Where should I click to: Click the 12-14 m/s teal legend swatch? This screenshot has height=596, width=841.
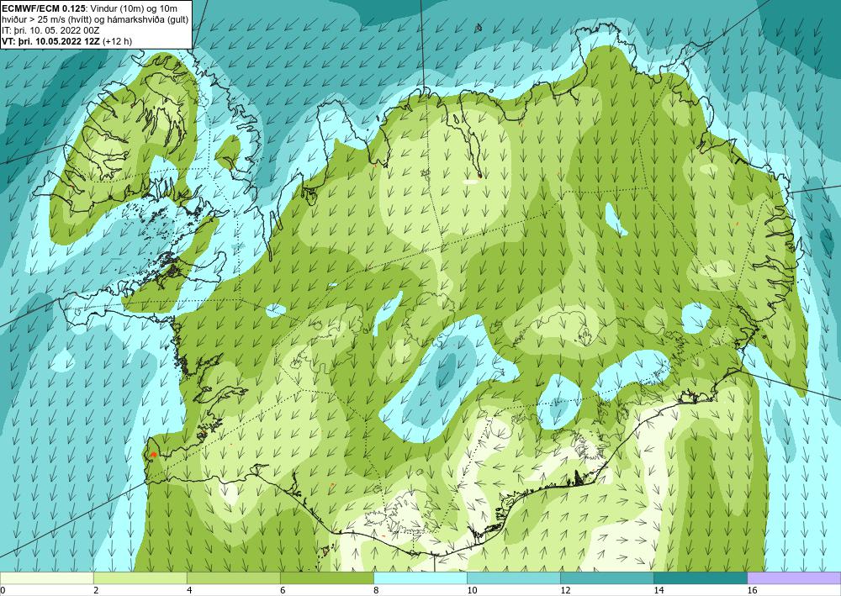coord(607,578)
